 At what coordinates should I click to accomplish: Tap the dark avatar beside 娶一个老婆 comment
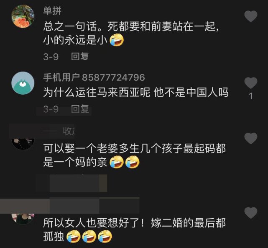click(x=23, y=144)
